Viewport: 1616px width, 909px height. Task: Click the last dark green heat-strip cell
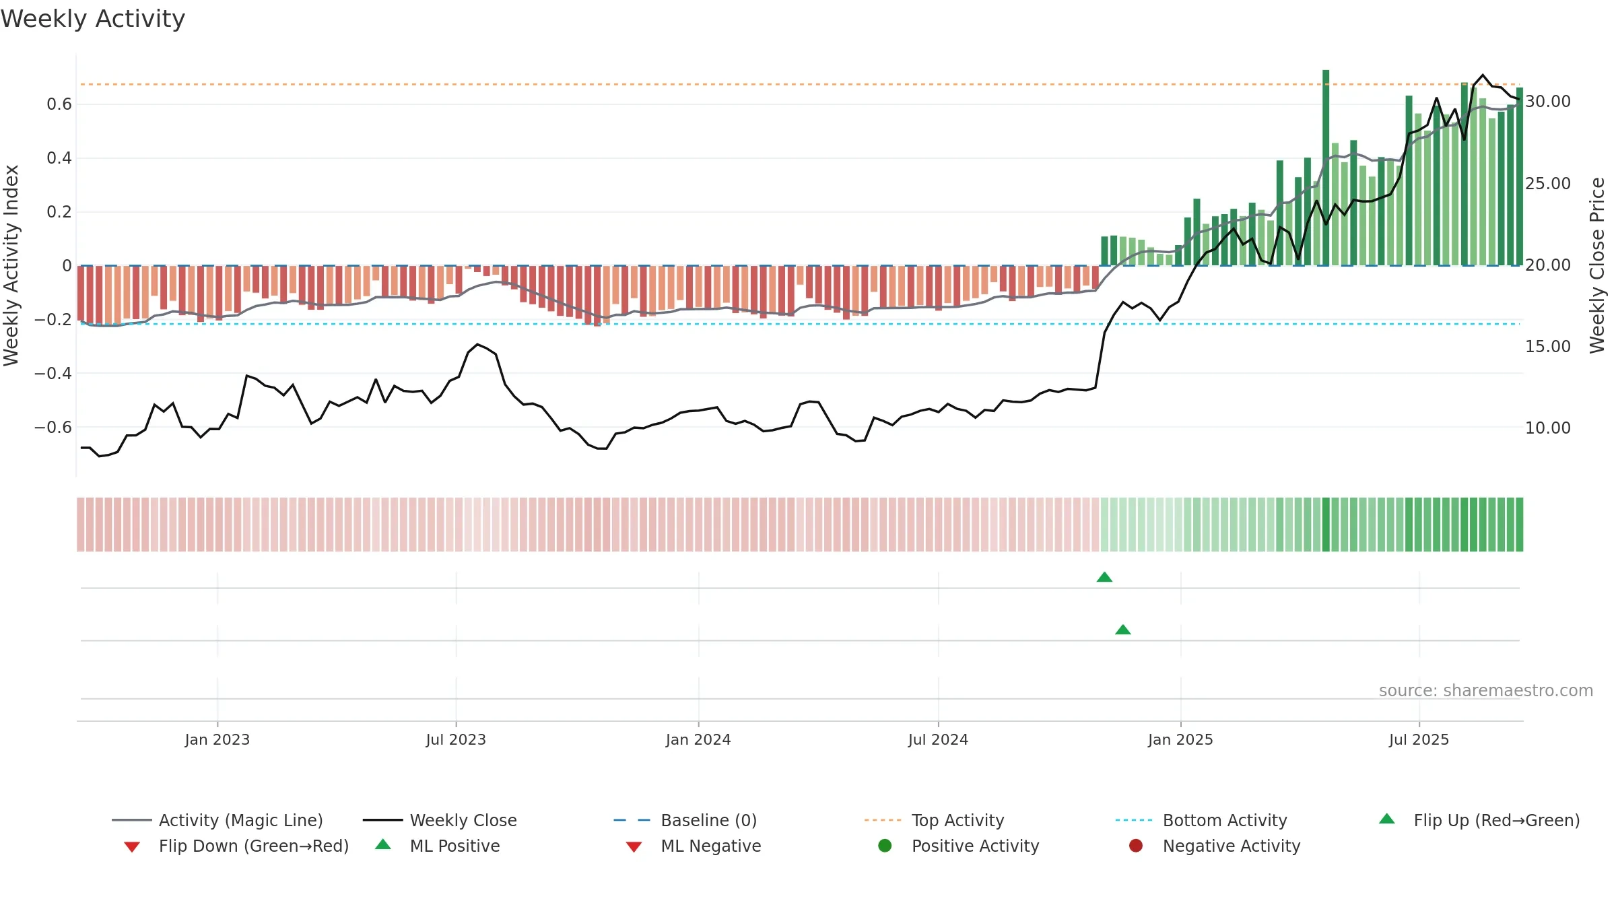1519,525
